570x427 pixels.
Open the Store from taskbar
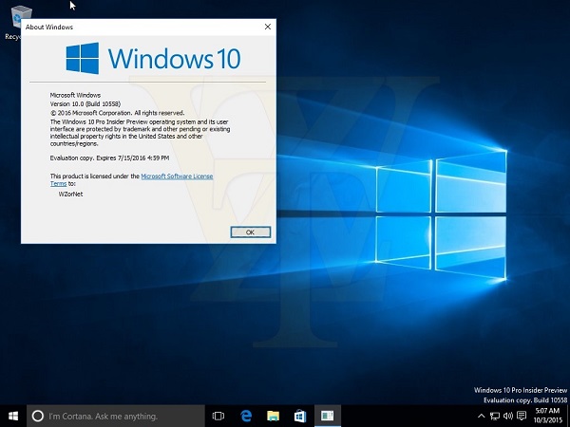click(300, 417)
